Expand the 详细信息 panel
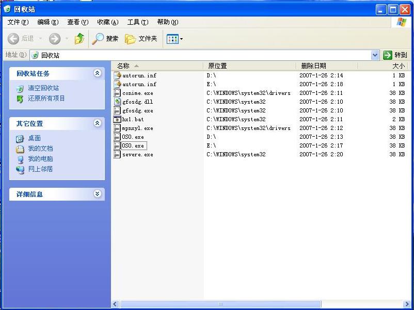 97,193
